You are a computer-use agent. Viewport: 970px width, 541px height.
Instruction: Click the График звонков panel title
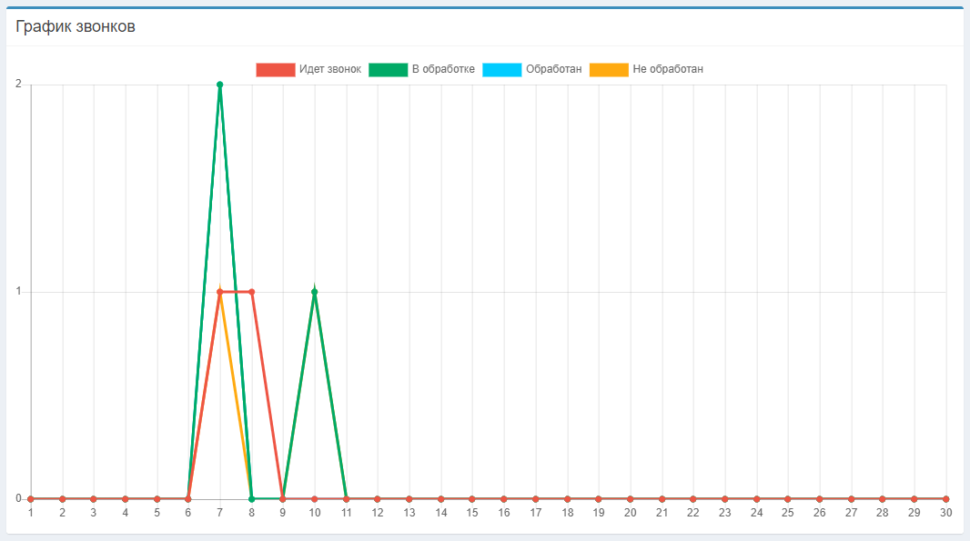coord(76,26)
